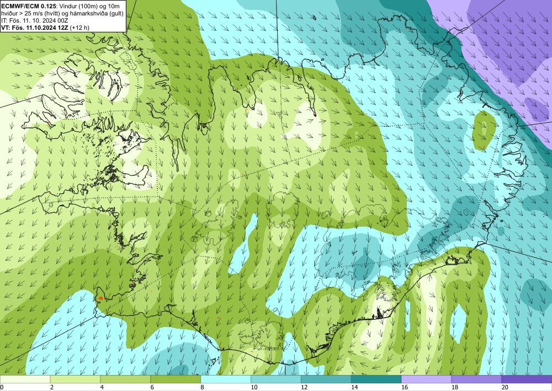Click the 'VT: Fös. 11.10.2024 12Z' valid time
The width and height of the screenshot is (552, 391).
[x=35, y=28]
